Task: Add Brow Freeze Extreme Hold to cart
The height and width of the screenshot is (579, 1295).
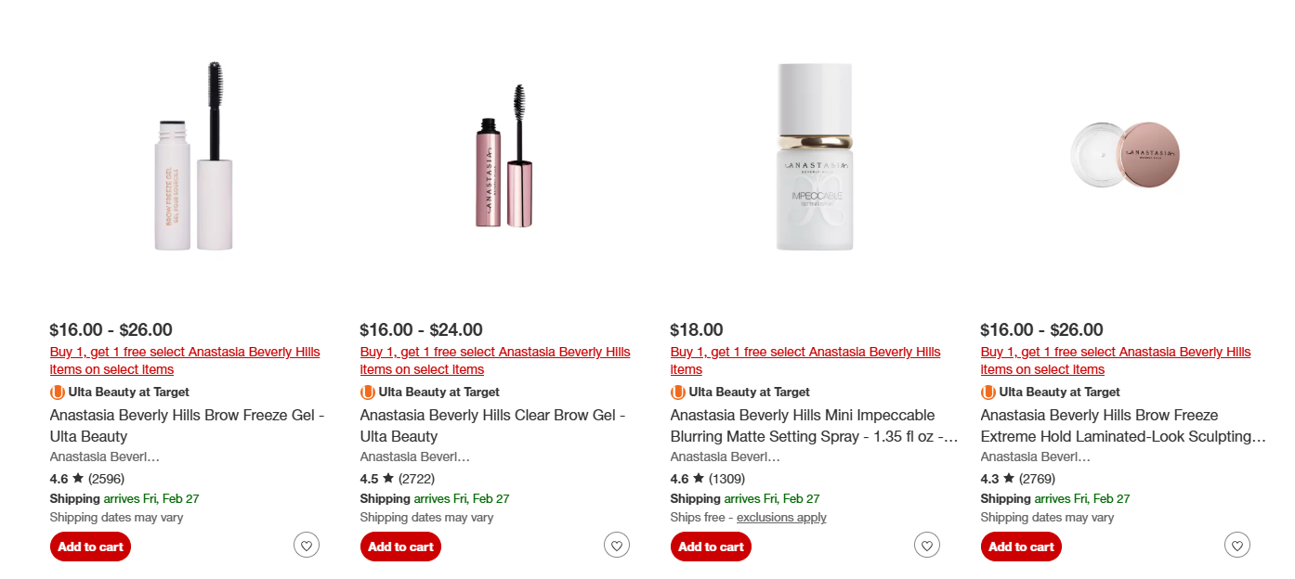Action: (1021, 547)
